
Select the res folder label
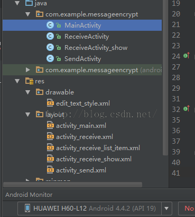[40, 81]
